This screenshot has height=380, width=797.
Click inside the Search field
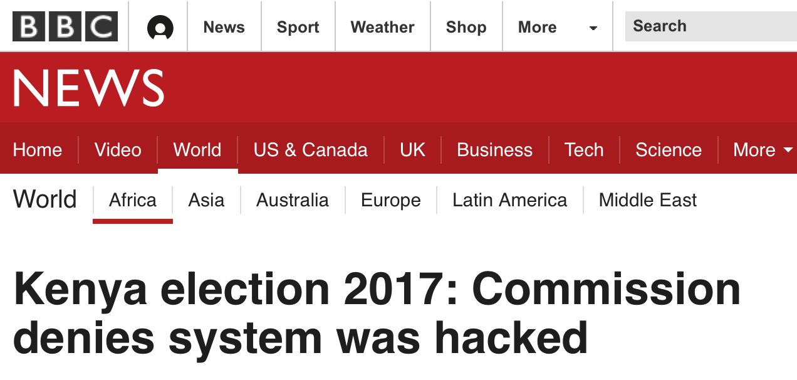[x=711, y=26]
